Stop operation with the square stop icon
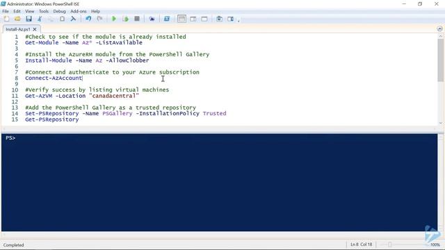This screenshot has height=250, width=445. [137, 19]
